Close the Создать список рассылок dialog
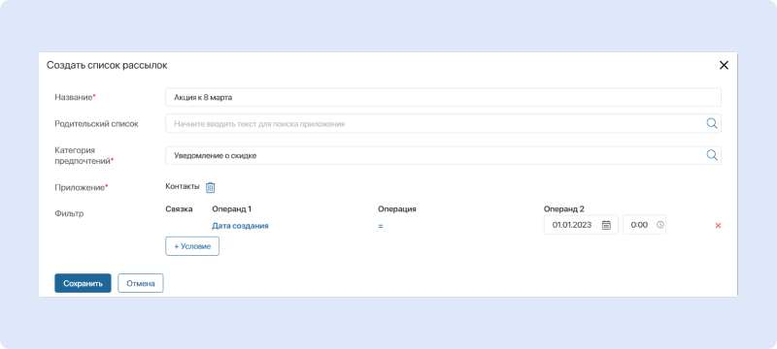777x349 pixels. 724,65
